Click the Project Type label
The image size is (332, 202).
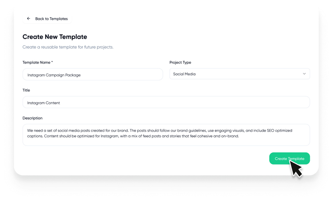click(x=180, y=63)
